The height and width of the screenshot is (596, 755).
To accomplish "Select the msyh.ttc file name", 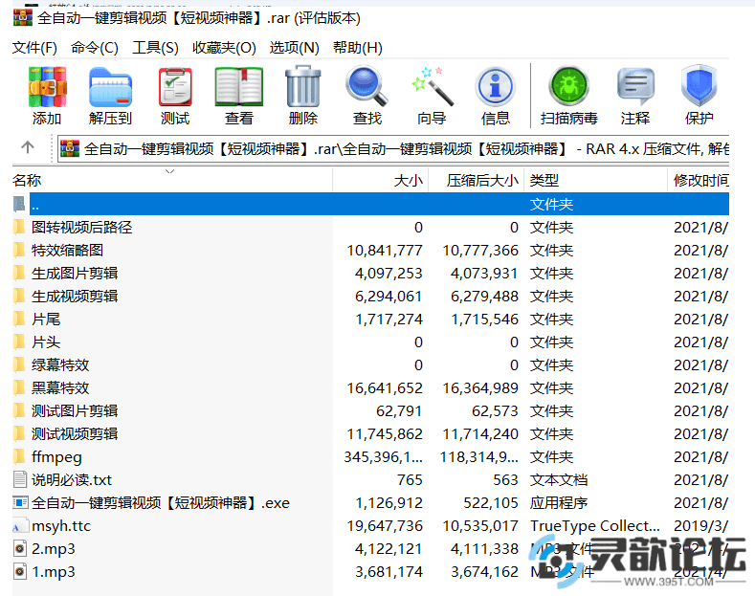I will coord(61,526).
